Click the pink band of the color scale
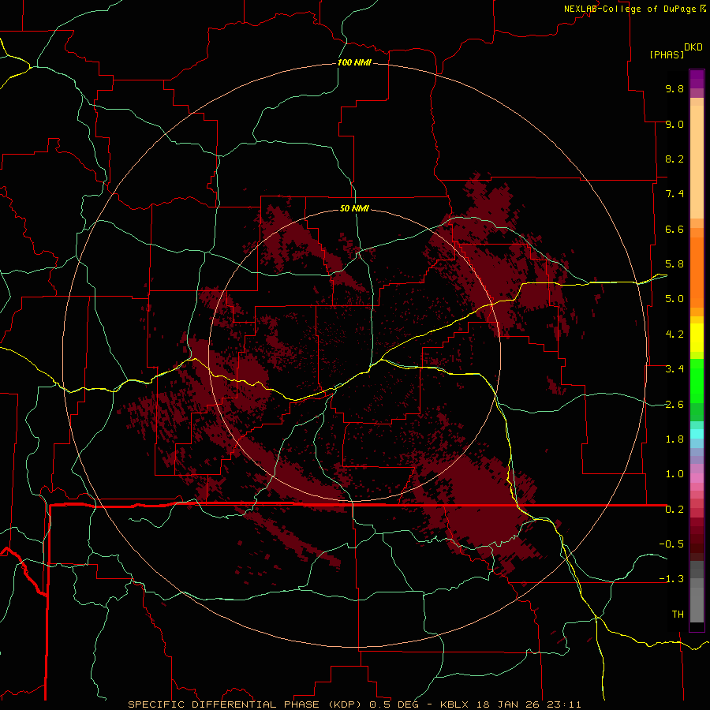This screenshot has width=710, height=710. [x=697, y=478]
